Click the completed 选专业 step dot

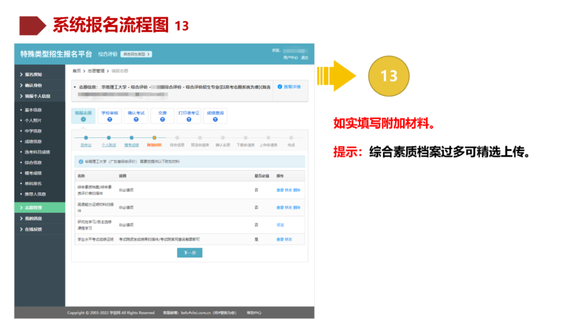(x=86, y=137)
